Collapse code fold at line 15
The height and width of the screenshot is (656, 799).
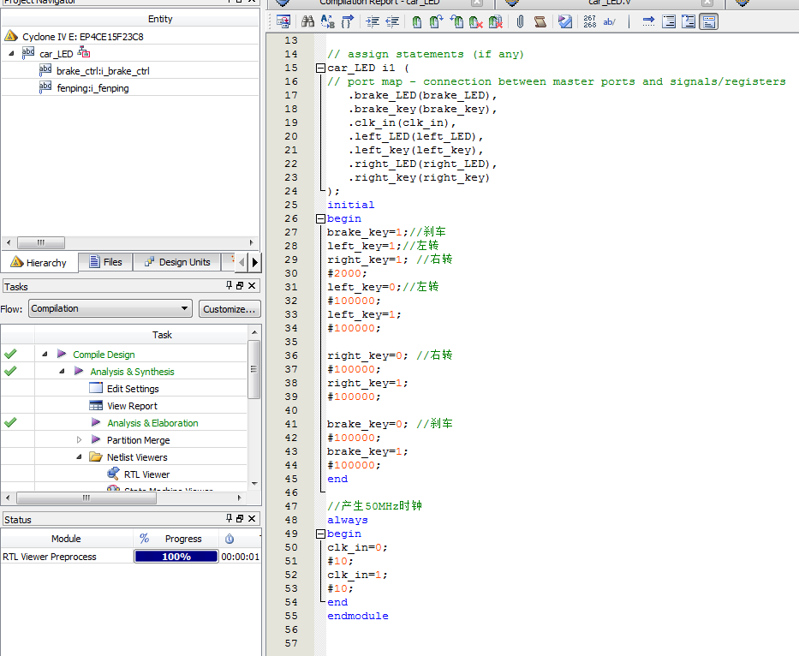320,68
